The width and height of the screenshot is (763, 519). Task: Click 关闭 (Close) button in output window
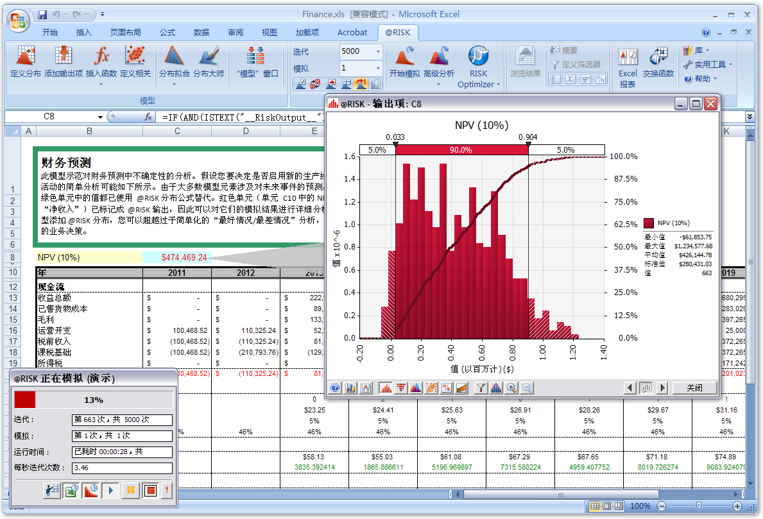(694, 387)
